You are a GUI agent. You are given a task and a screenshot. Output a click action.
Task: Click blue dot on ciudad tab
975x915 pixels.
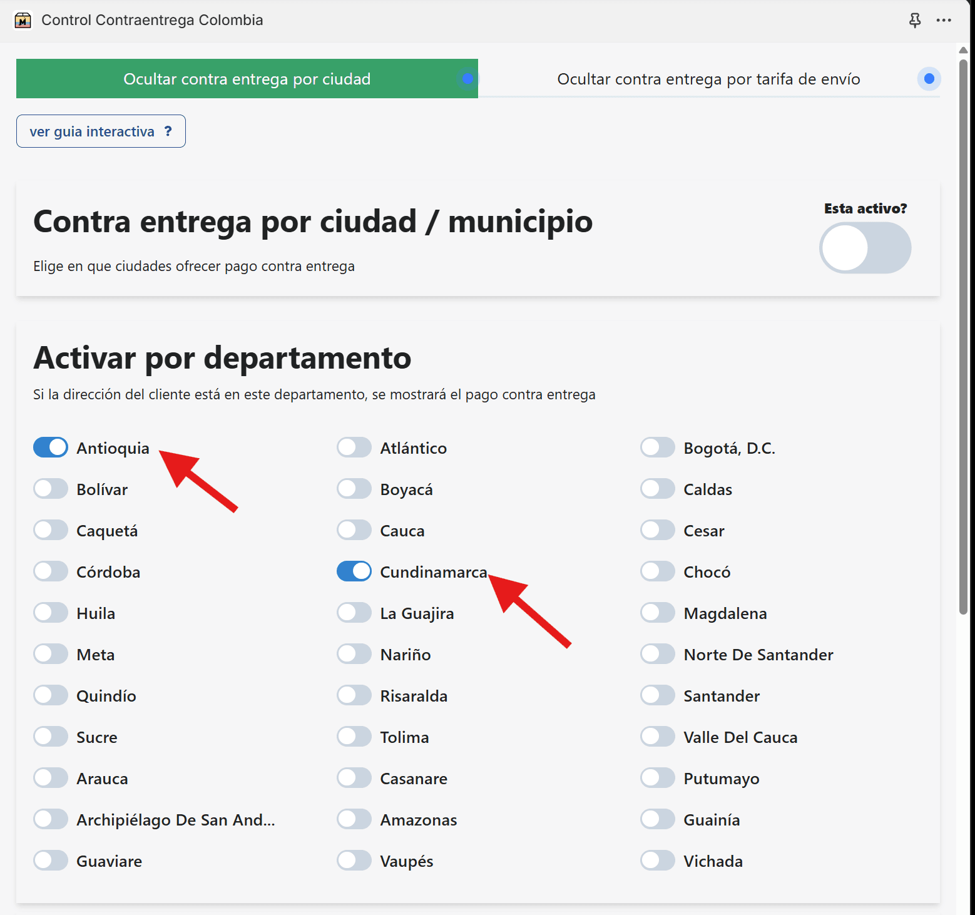pos(467,79)
